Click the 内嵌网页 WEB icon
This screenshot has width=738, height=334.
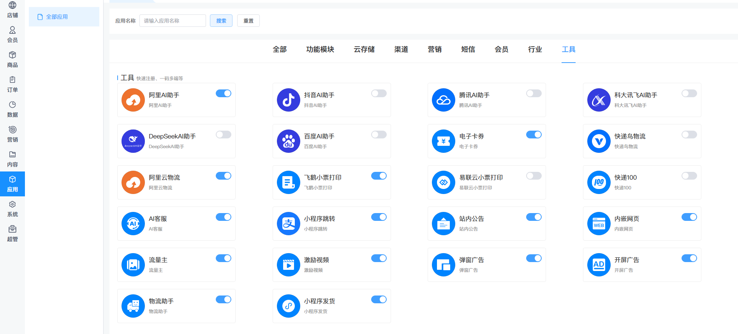(x=599, y=224)
